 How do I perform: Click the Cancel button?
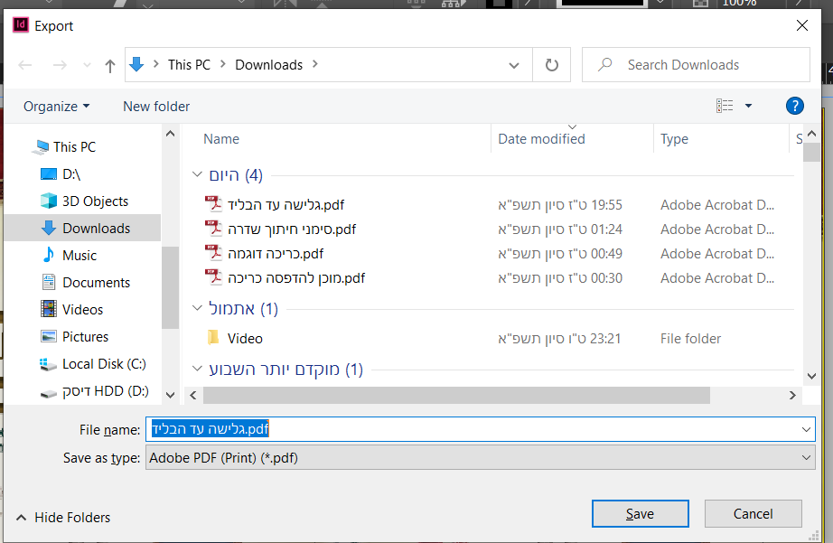tap(753, 513)
